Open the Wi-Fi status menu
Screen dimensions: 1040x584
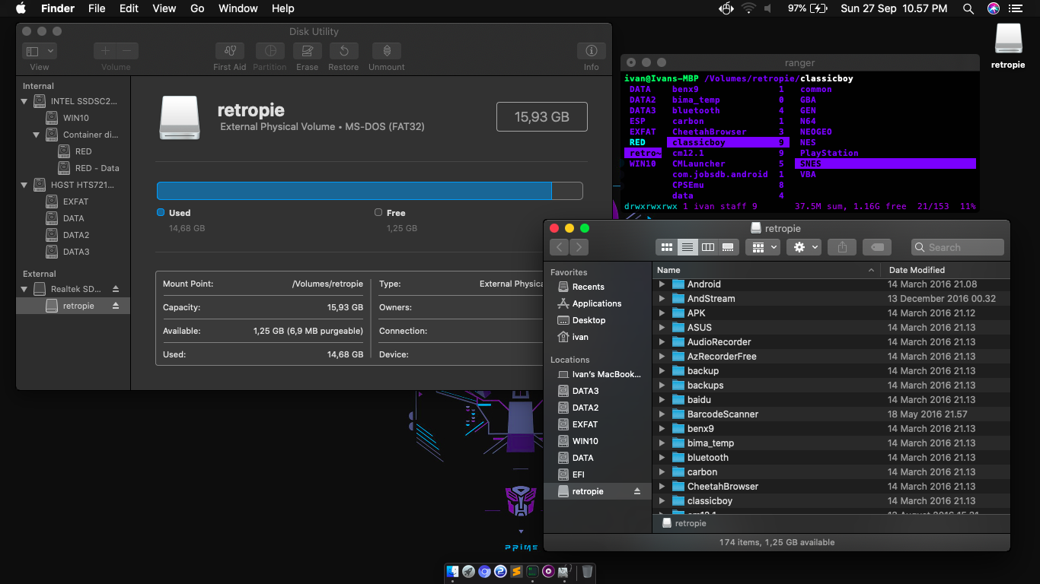748,8
